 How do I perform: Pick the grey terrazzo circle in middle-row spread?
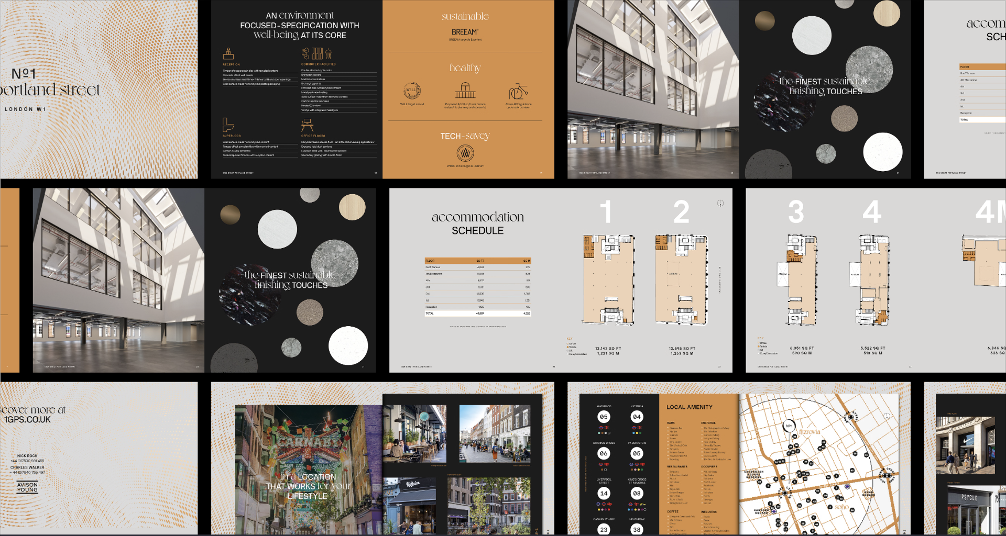coord(335,263)
